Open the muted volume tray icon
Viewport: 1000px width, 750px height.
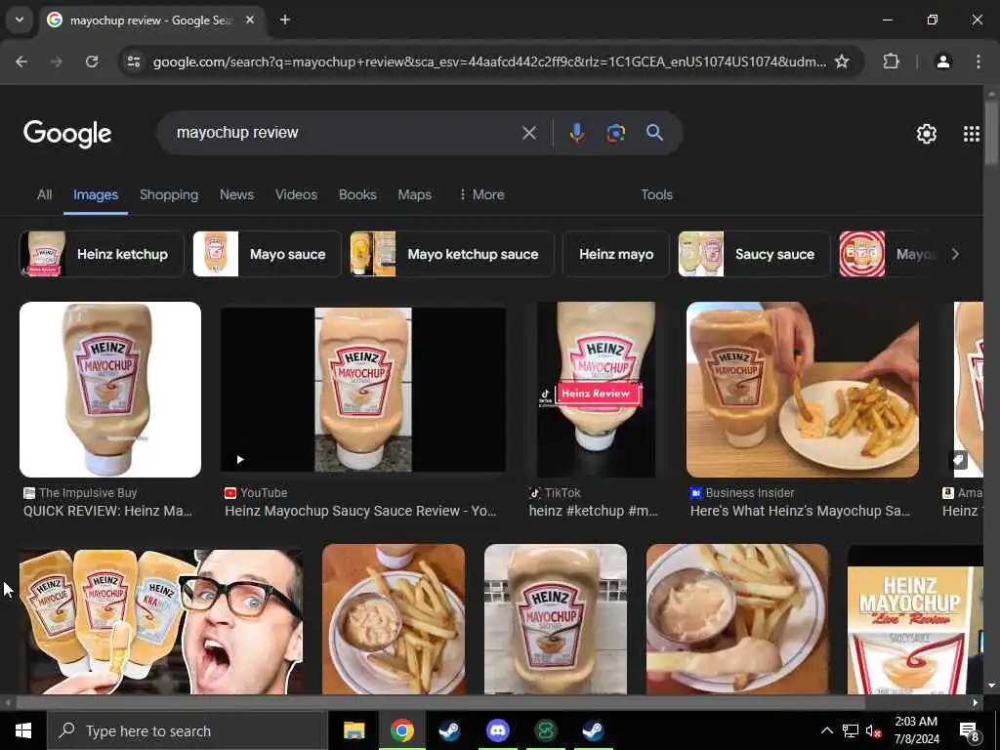[x=873, y=730]
